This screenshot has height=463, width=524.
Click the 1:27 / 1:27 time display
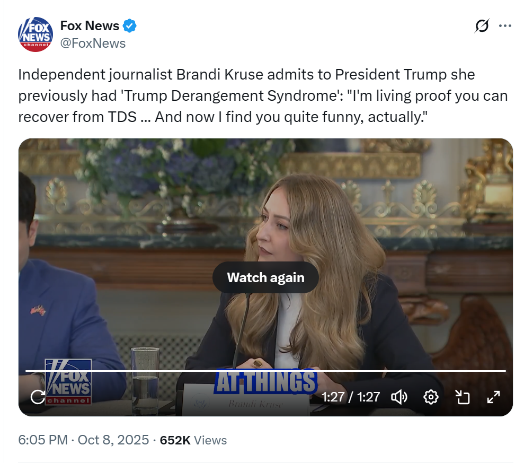pos(351,397)
